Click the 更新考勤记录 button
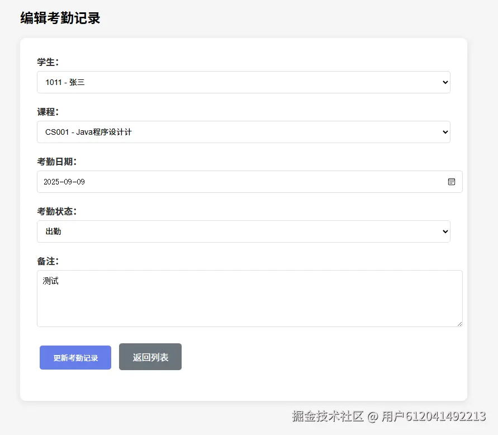The width and height of the screenshot is (498, 435). coord(75,357)
